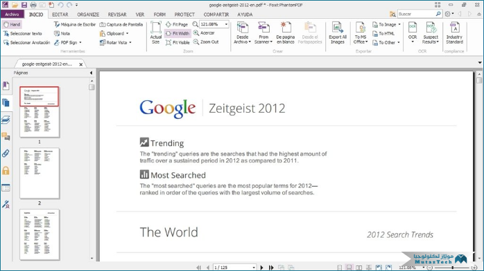The height and width of the screenshot is (271, 484).
Task: Select page 2 thumbnail
Action: 40,174
